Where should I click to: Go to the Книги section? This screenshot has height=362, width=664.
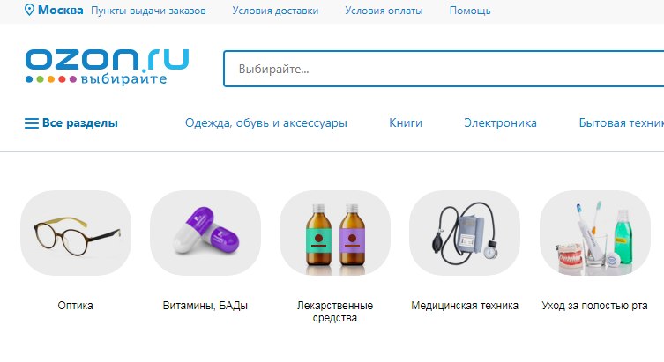(406, 123)
